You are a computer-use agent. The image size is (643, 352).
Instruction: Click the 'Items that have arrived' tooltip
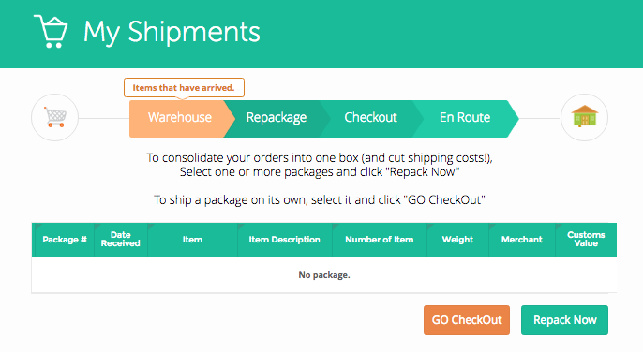coord(184,88)
